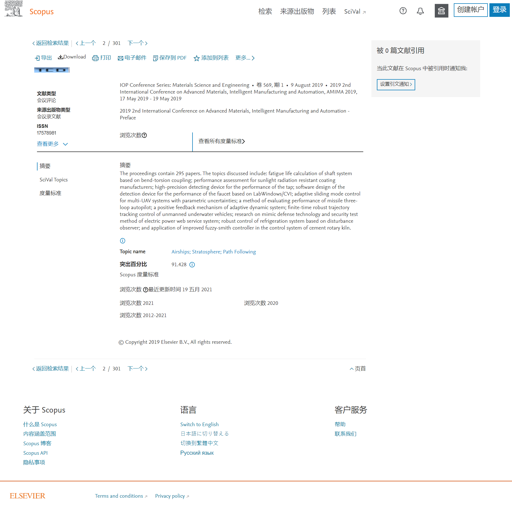Open 查看所有度量标准 metrics link
The height and width of the screenshot is (505, 512).
click(x=221, y=141)
